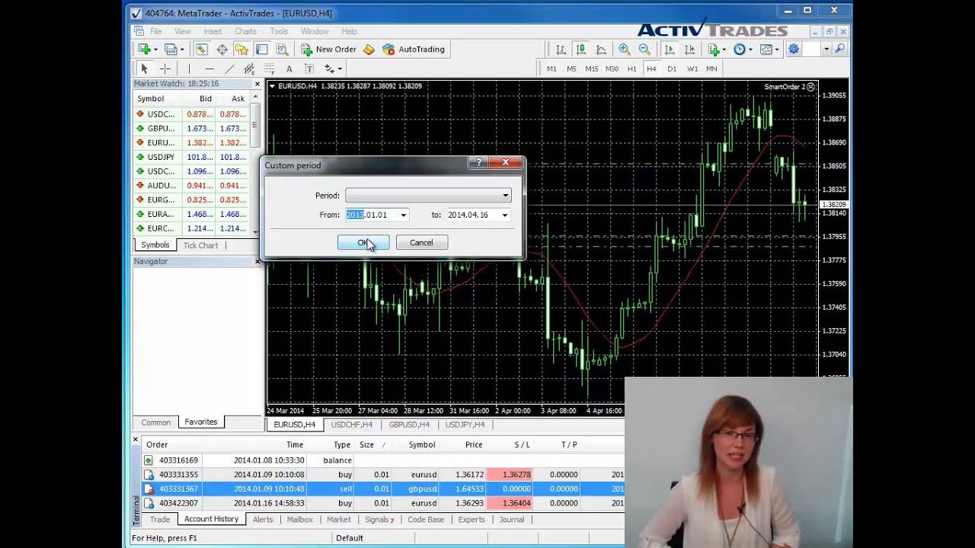Screen dimensions: 975x548
Task: Cancel the Custom period dialog
Action: click(421, 243)
